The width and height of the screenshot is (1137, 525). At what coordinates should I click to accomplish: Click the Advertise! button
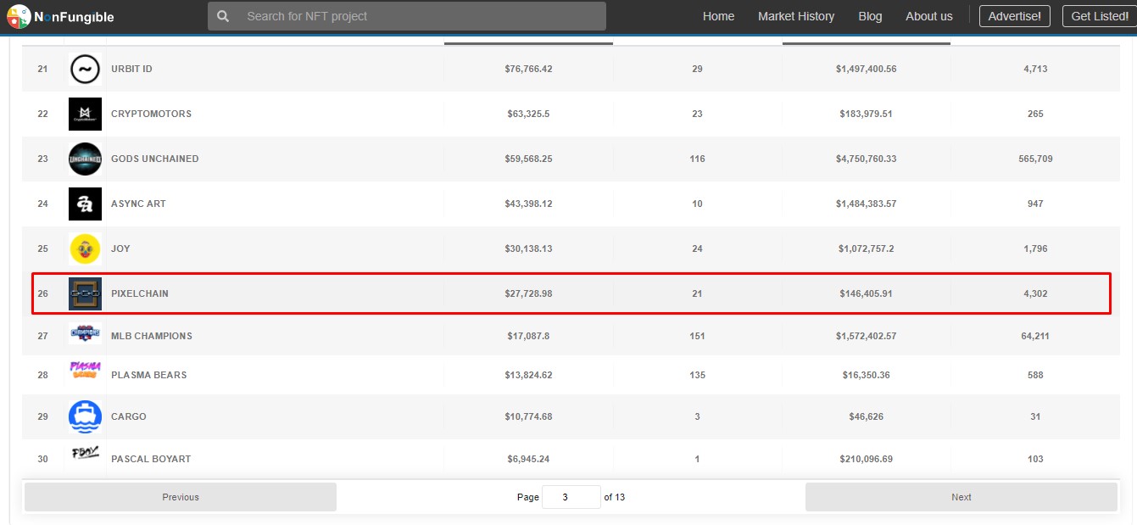click(x=1014, y=16)
